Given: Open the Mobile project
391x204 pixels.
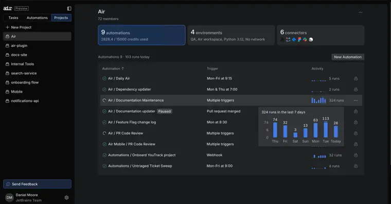Looking at the screenshot, I should pos(37,92).
